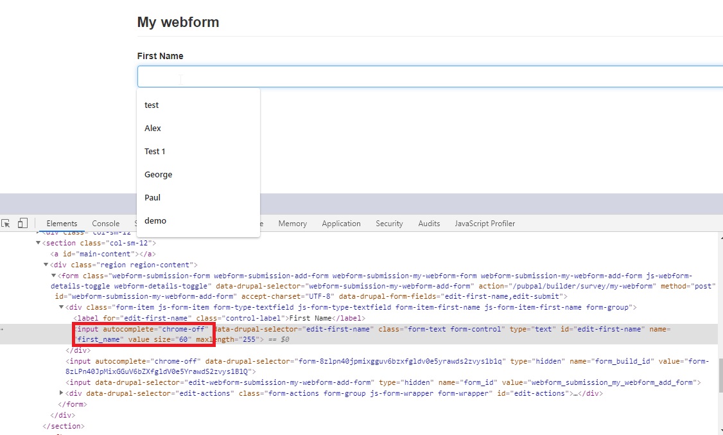Choose 'test' from autocomplete suggestions
This screenshot has width=723, height=435.
pos(198,105)
